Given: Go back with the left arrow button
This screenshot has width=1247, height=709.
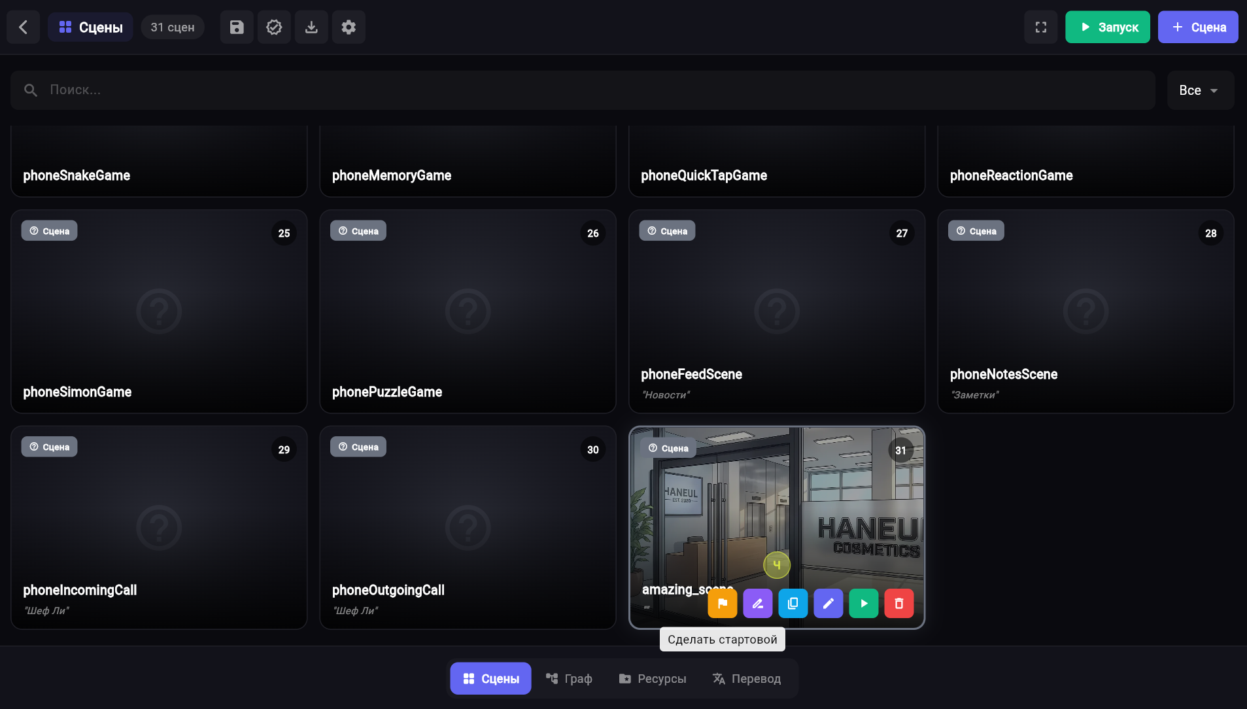Looking at the screenshot, I should click(x=24, y=27).
